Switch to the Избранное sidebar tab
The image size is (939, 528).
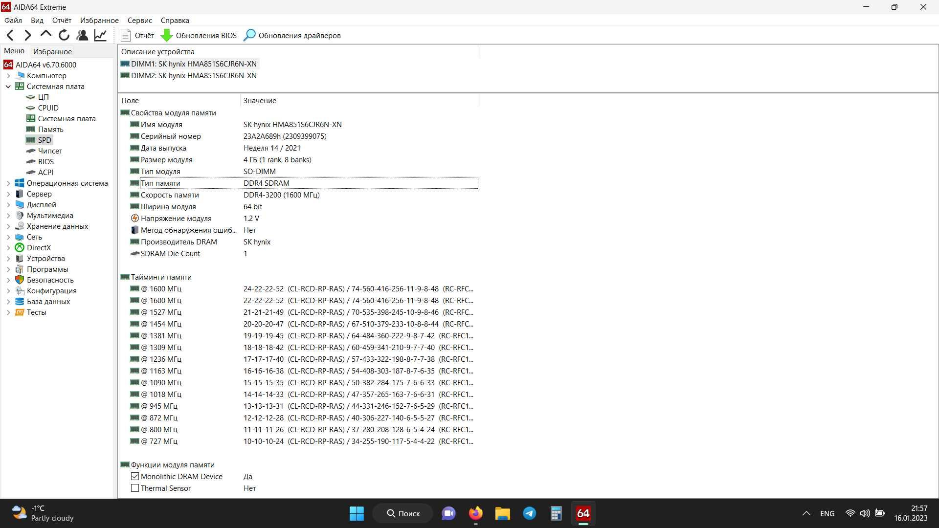point(52,51)
